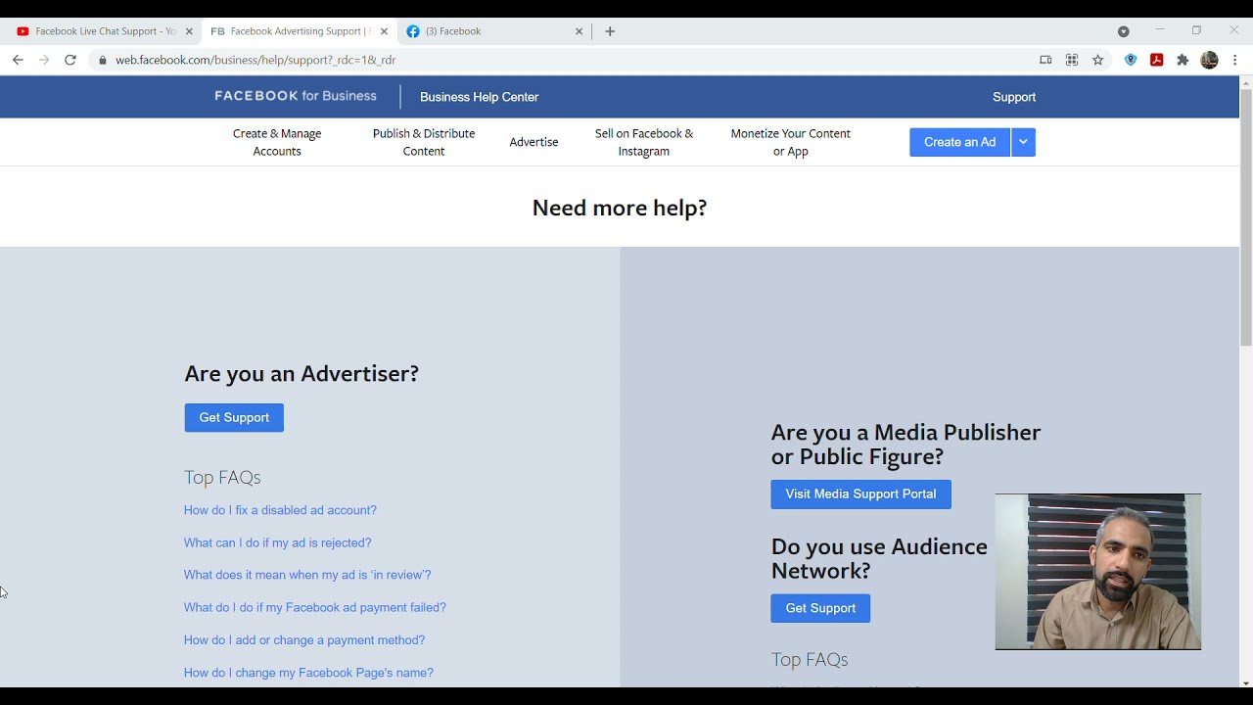Open the Extensions puzzle piece menu
Viewport: 1253px width, 705px height.
(1183, 60)
